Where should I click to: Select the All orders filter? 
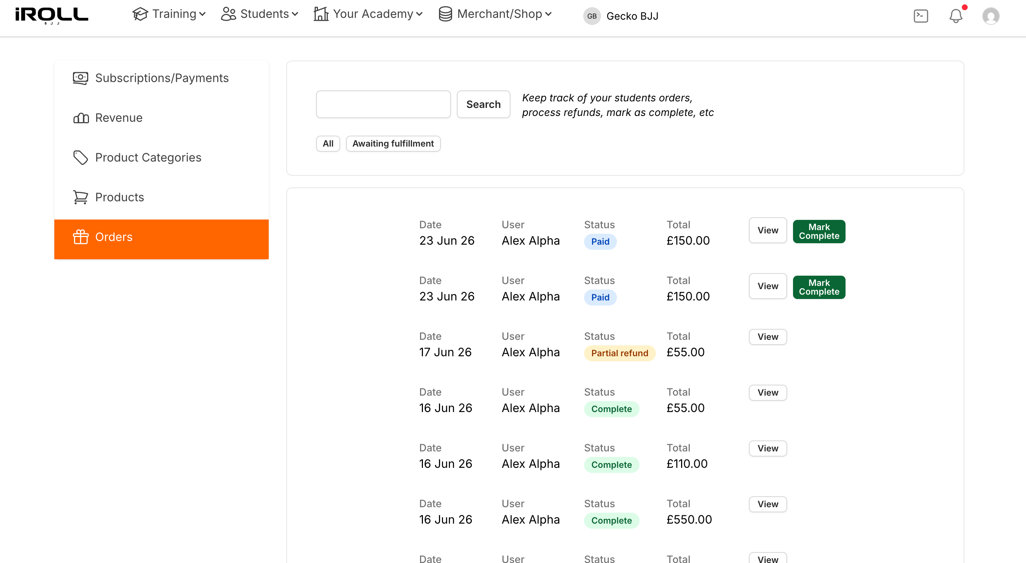(328, 143)
